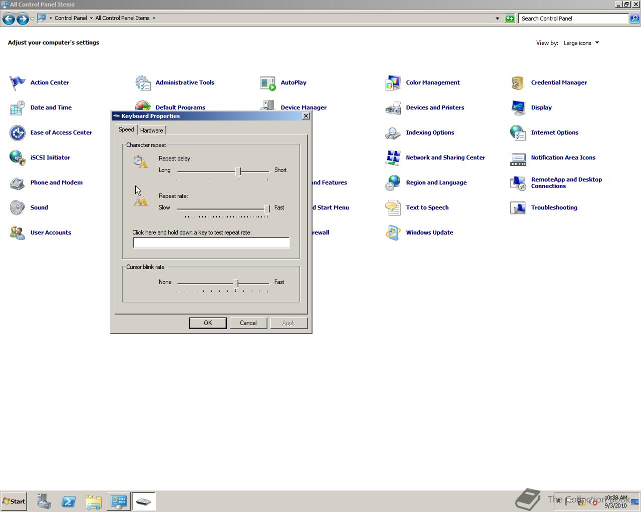The height and width of the screenshot is (512, 641).
Task: Expand the All Control Panel Items arrow
Action: (154, 18)
